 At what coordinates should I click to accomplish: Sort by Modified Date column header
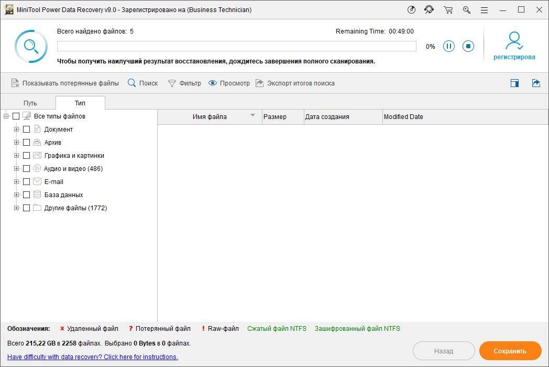[x=465, y=117]
